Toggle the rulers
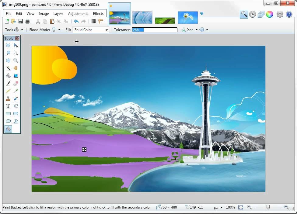Image resolution: width=297 pixels, height=214 pixels. coord(101,21)
